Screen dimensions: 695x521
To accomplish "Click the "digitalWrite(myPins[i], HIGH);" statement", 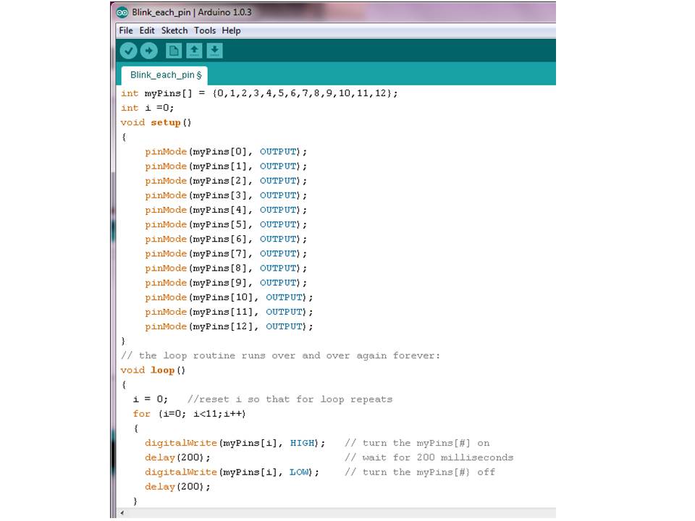I will click(x=232, y=442).
